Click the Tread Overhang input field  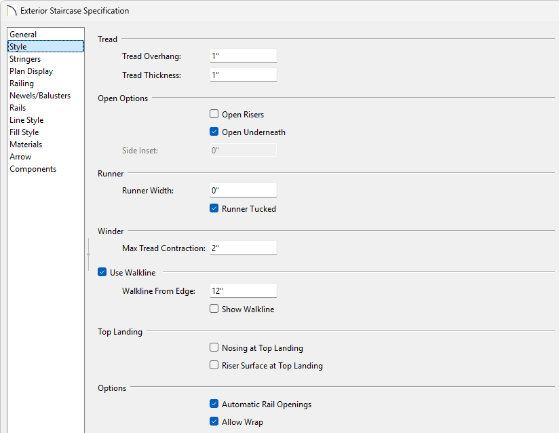[x=243, y=56]
